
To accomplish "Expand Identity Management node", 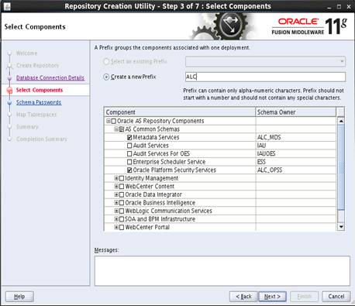I will pyautogui.click(x=116, y=178).
